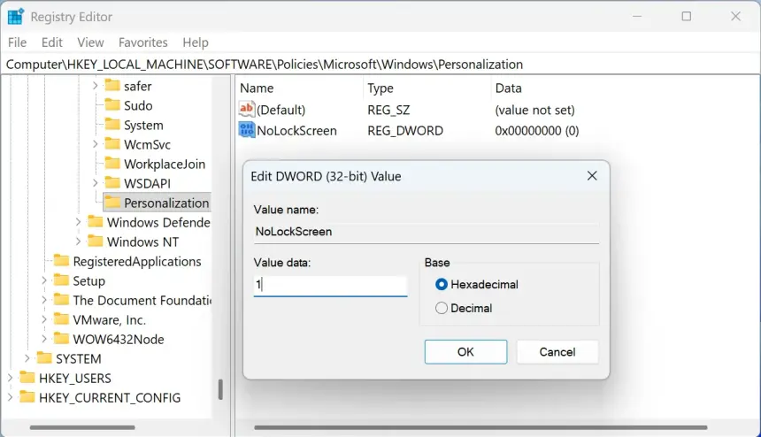Screen dimensions: 761x437
Task: Click Cancel in the Edit DWORD dialog
Action: pyautogui.click(x=557, y=351)
